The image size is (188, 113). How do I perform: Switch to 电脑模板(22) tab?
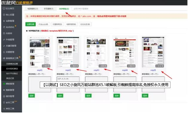click(33, 9)
